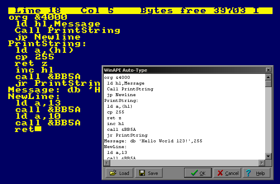Click the yellow status bar 'Bytes free 39703'
The width and height of the screenshot is (280, 184).
(193, 11)
